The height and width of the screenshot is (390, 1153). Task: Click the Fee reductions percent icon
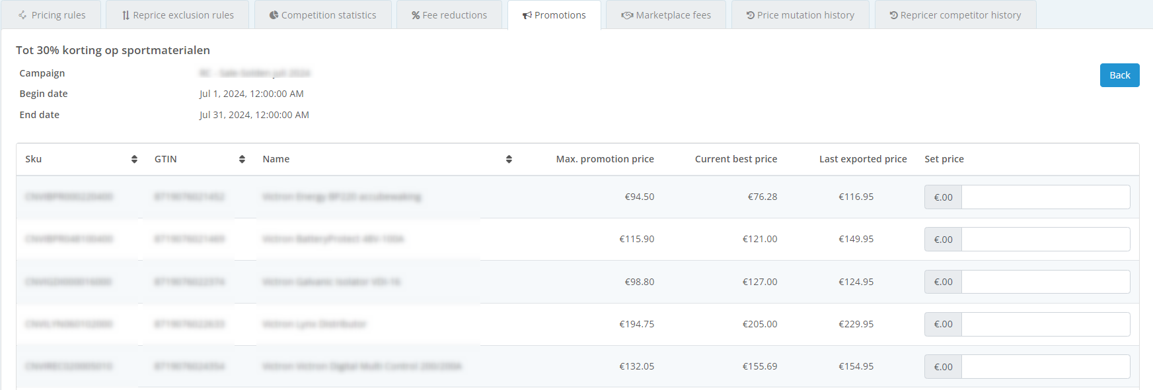point(416,15)
